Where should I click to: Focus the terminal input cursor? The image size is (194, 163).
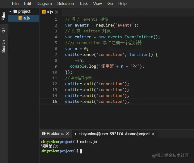[x=81, y=151]
